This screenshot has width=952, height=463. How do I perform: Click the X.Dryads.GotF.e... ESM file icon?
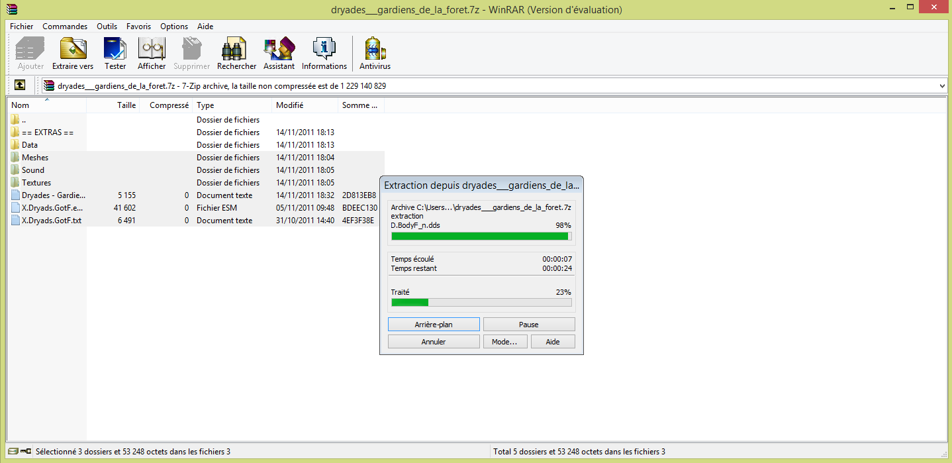click(x=15, y=208)
